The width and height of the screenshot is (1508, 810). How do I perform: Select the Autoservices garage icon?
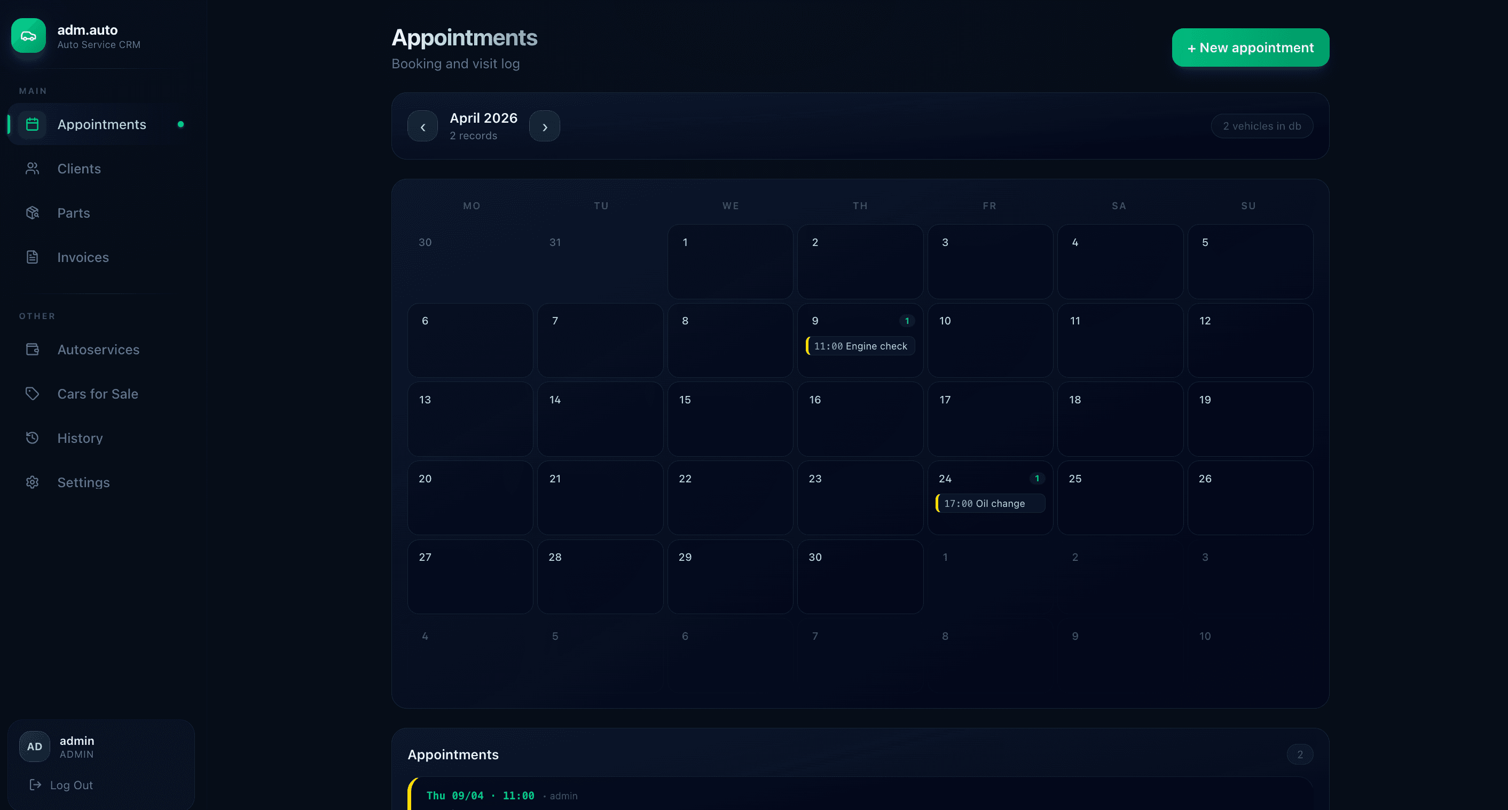[32, 349]
